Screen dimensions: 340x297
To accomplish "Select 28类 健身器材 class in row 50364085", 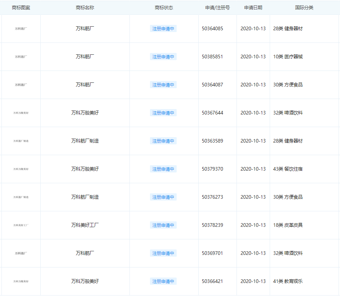I will pyautogui.click(x=288, y=28).
